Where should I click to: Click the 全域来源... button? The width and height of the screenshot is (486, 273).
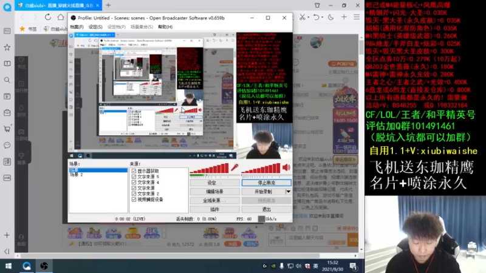[x=215, y=201]
